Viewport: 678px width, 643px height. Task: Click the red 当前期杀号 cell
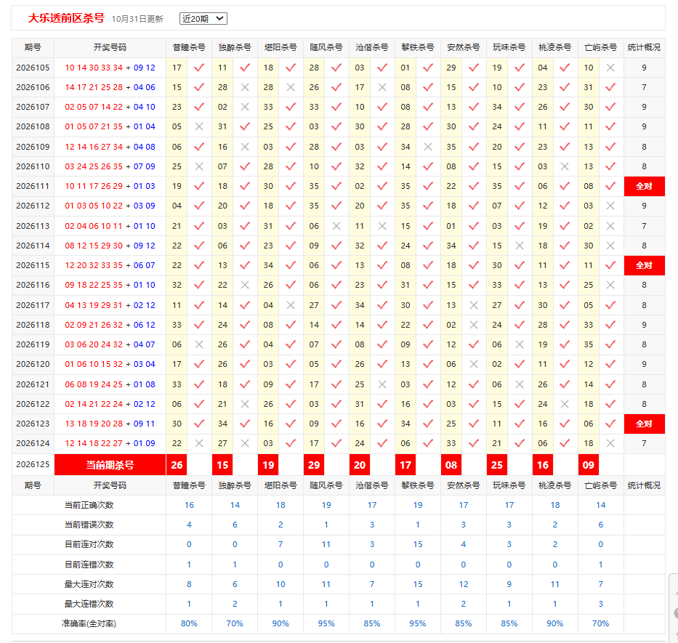(x=110, y=465)
